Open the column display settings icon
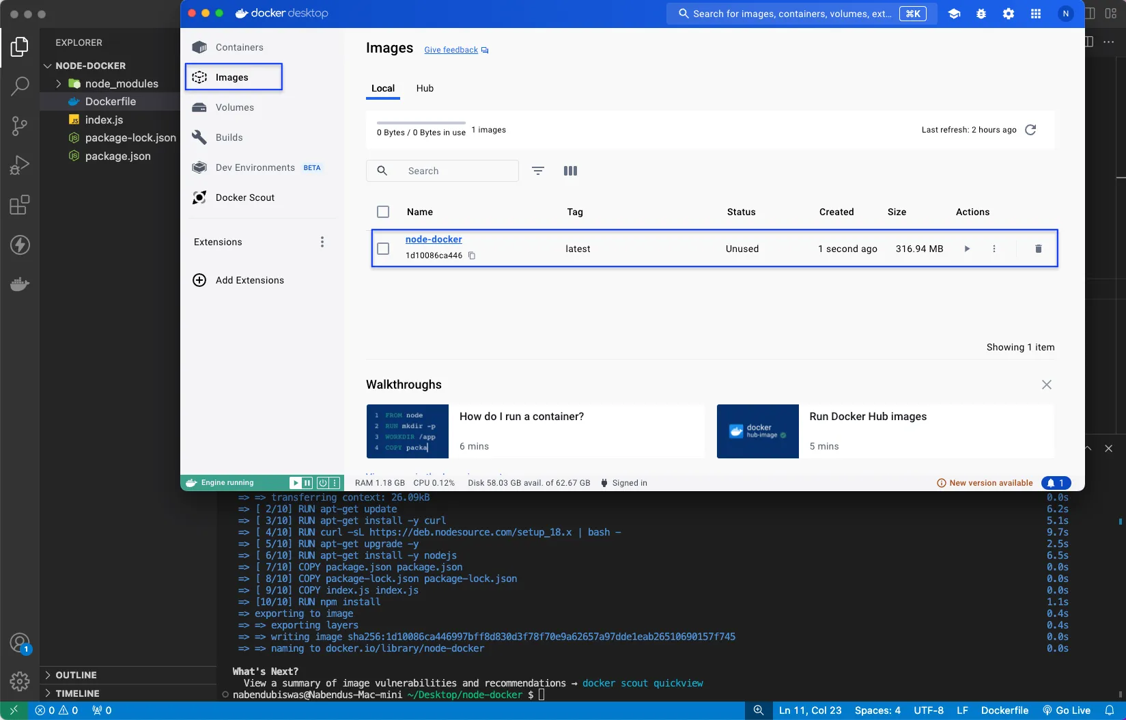 pos(570,171)
